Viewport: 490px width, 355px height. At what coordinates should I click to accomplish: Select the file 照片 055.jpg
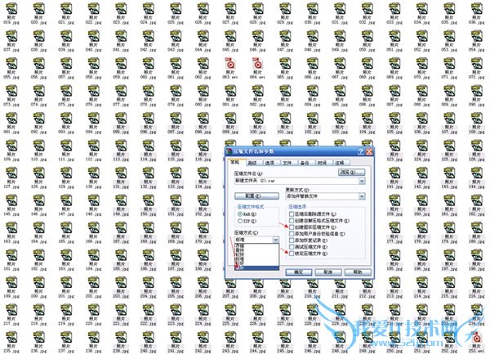coord(11,68)
